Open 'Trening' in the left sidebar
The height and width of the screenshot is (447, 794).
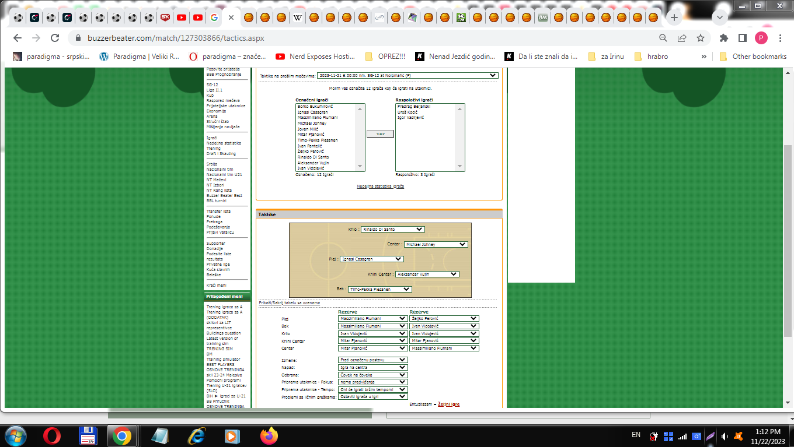[x=213, y=148]
